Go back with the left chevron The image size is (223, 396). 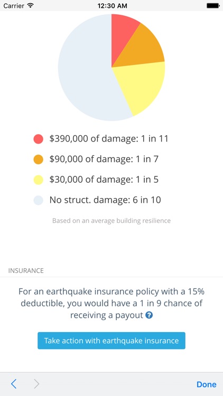click(x=14, y=384)
